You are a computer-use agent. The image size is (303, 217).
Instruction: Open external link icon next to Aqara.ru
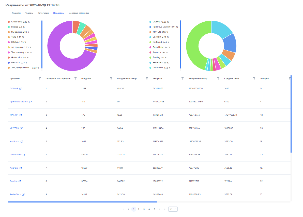21,168
